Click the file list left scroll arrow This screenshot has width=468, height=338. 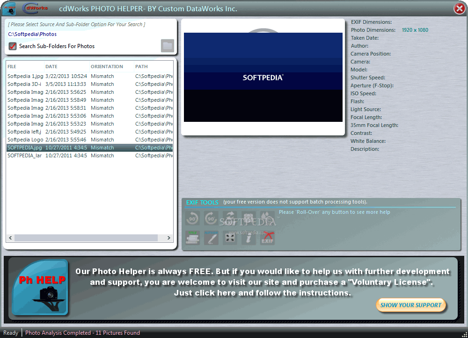[10, 238]
